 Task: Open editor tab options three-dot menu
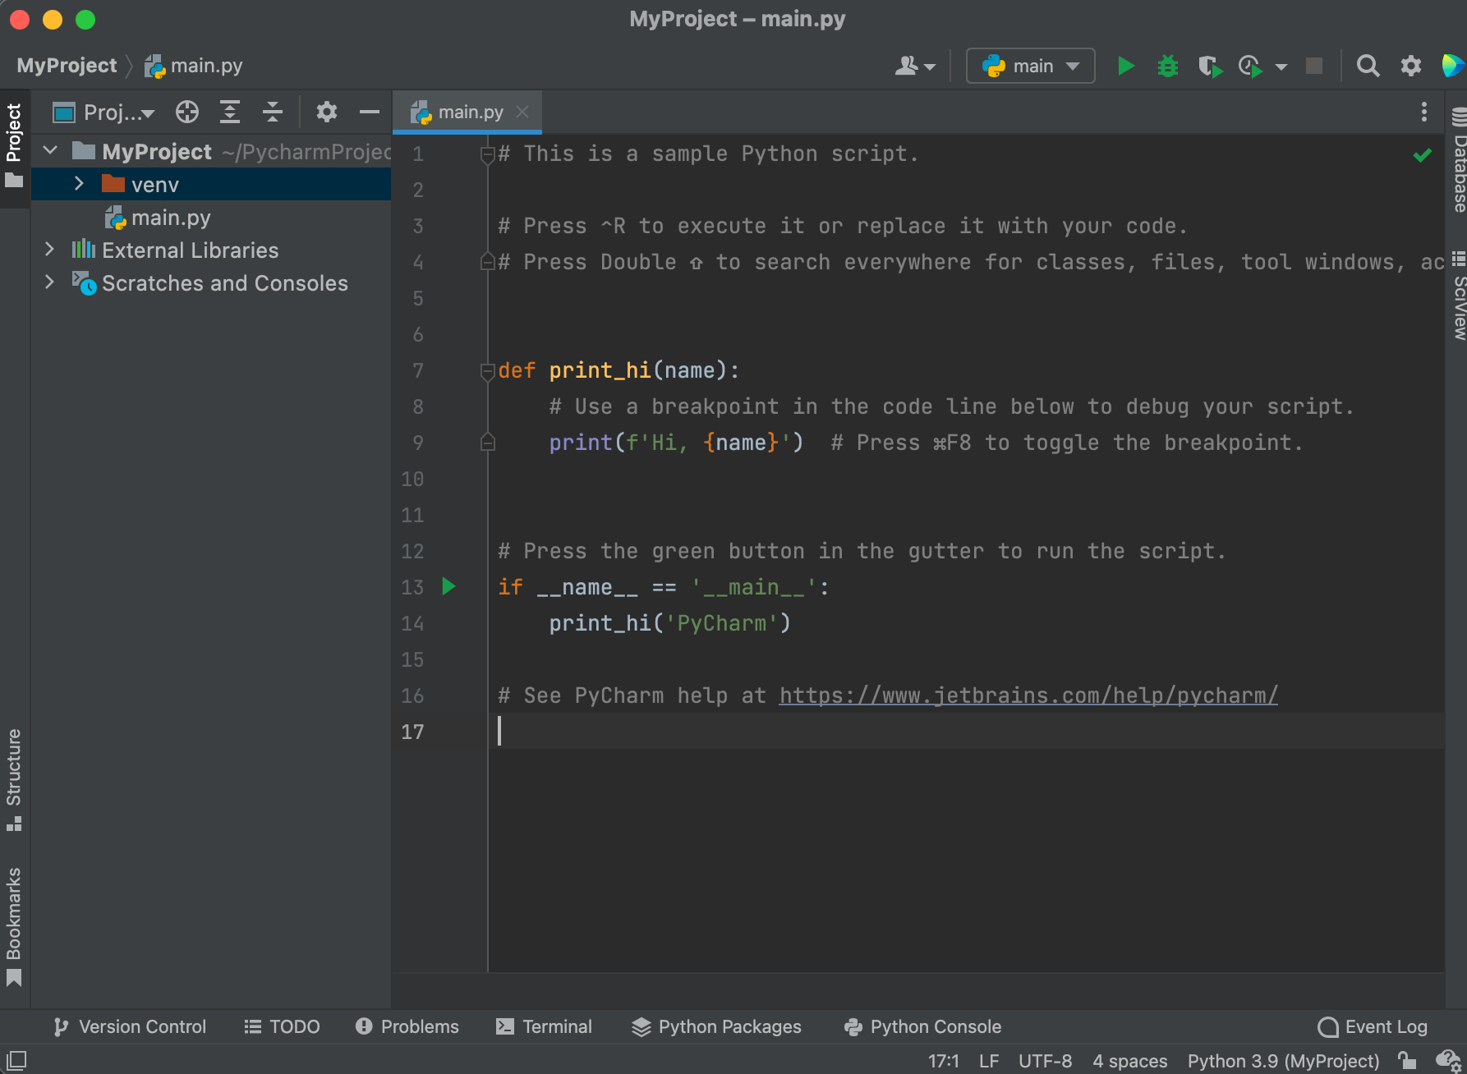1424,112
